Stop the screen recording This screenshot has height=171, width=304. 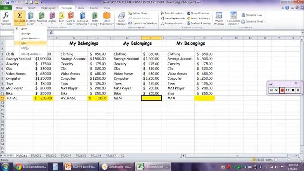click(x=293, y=90)
